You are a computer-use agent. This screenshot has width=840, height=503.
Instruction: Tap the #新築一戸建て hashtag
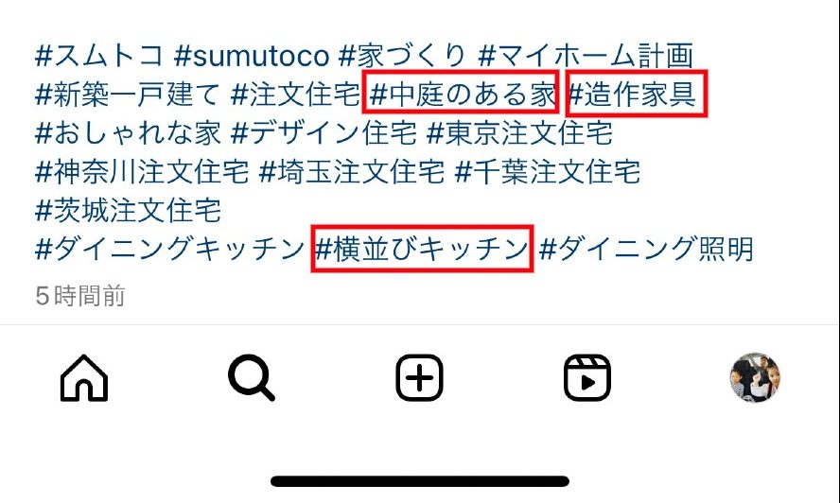tap(127, 95)
